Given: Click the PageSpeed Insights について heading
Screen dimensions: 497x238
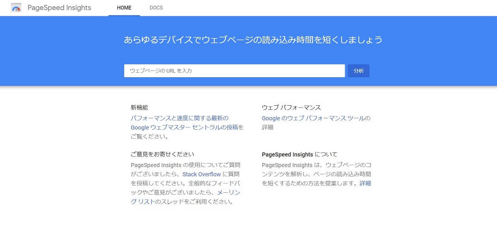Looking at the screenshot, I should pos(300,154).
